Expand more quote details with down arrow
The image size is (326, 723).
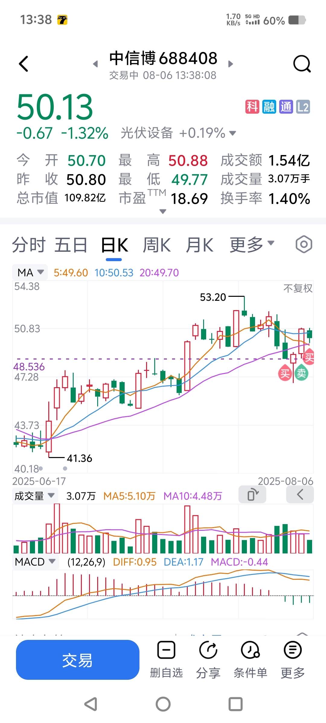[x=163, y=211]
